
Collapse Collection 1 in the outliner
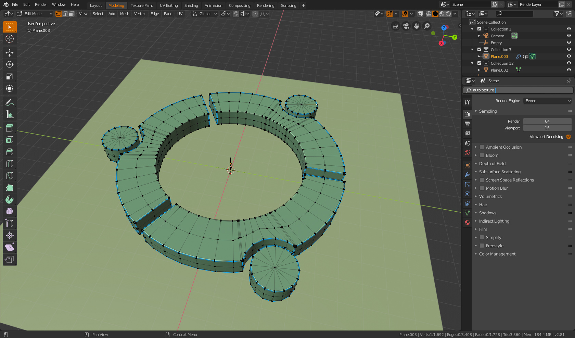click(472, 29)
